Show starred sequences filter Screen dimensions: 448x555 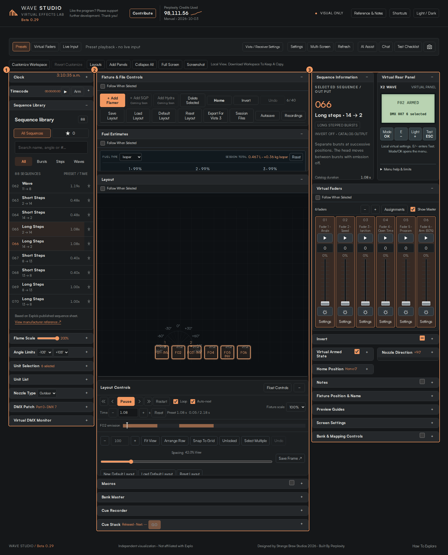[x=70, y=133]
